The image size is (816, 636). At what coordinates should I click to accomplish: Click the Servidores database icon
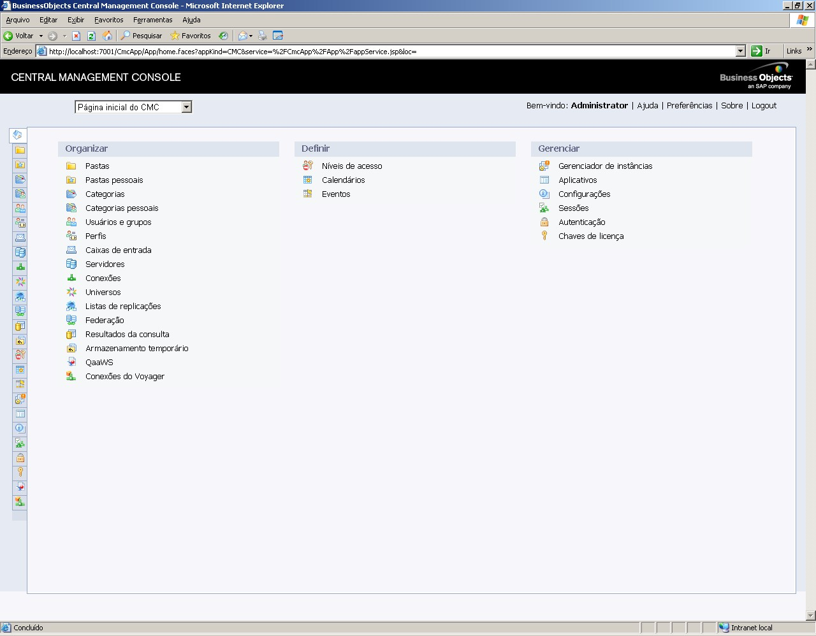(x=71, y=264)
